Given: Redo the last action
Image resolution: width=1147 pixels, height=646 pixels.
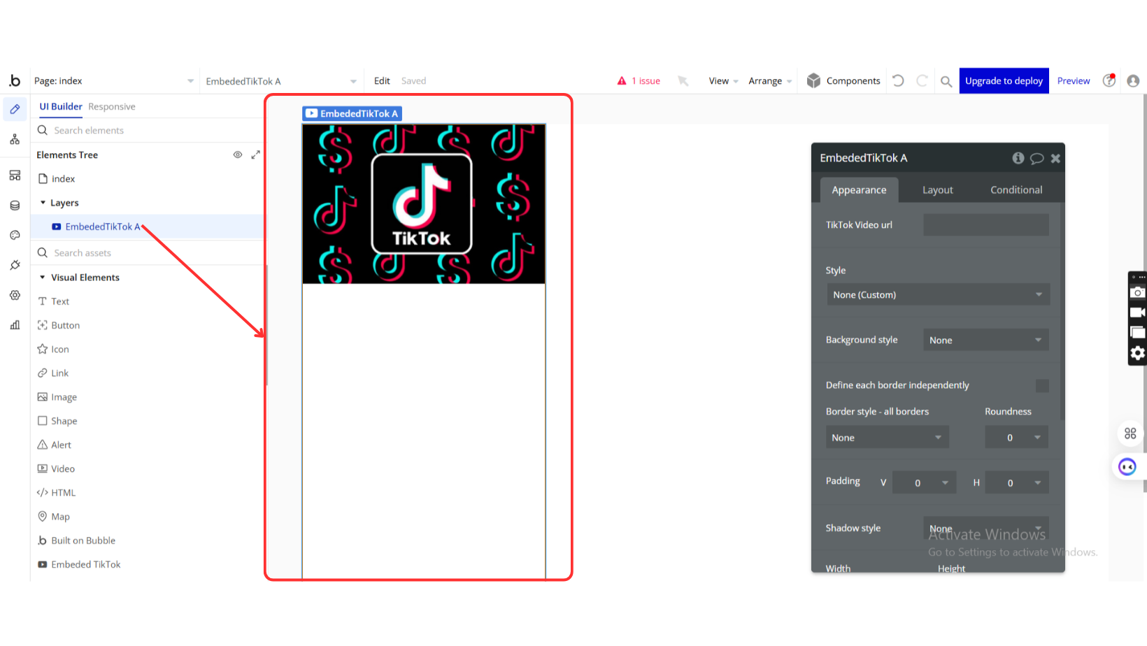Looking at the screenshot, I should pos(922,81).
